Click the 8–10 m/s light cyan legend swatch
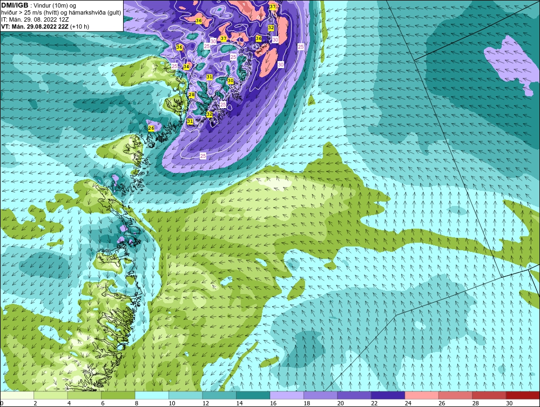Viewport: 540px width, 407px height. tap(152, 395)
